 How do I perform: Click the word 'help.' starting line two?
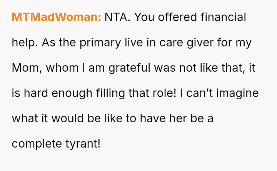click(x=25, y=43)
